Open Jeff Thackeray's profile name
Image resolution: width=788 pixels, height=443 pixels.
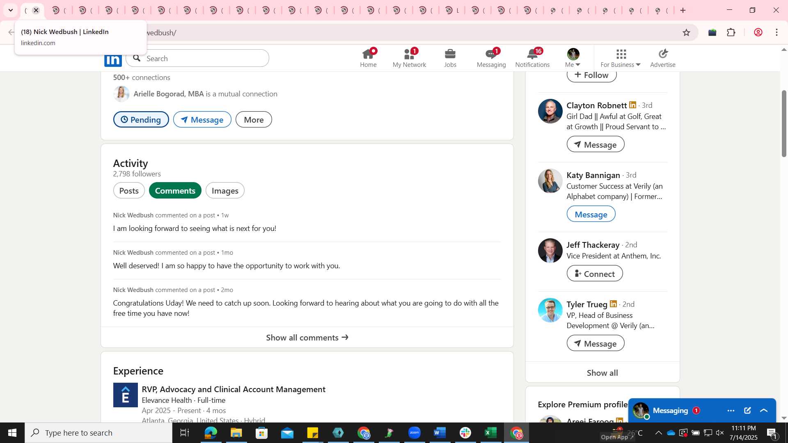click(x=593, y=245)
